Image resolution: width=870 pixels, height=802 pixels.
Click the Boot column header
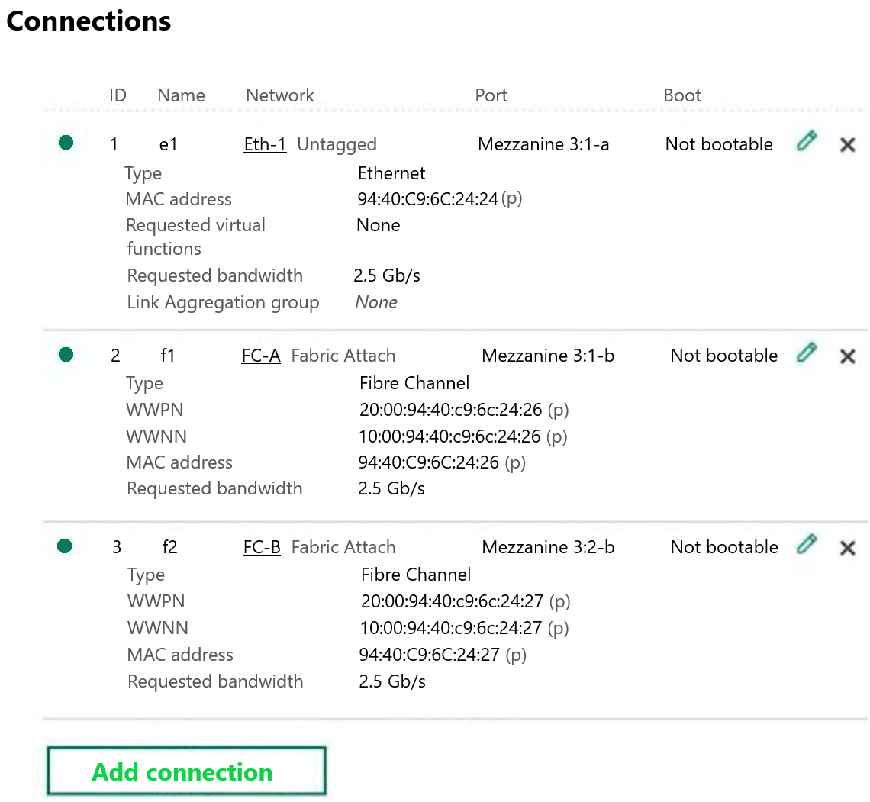(x=682, y=95)
